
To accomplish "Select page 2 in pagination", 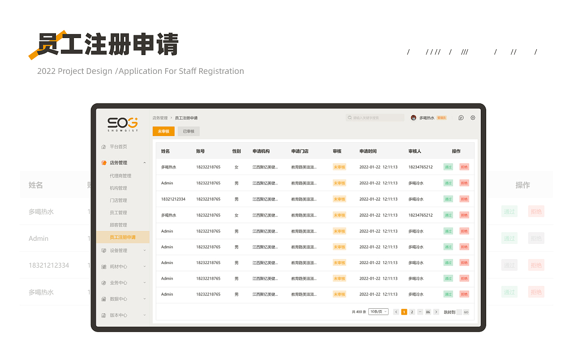I will [x=412, y=312].
